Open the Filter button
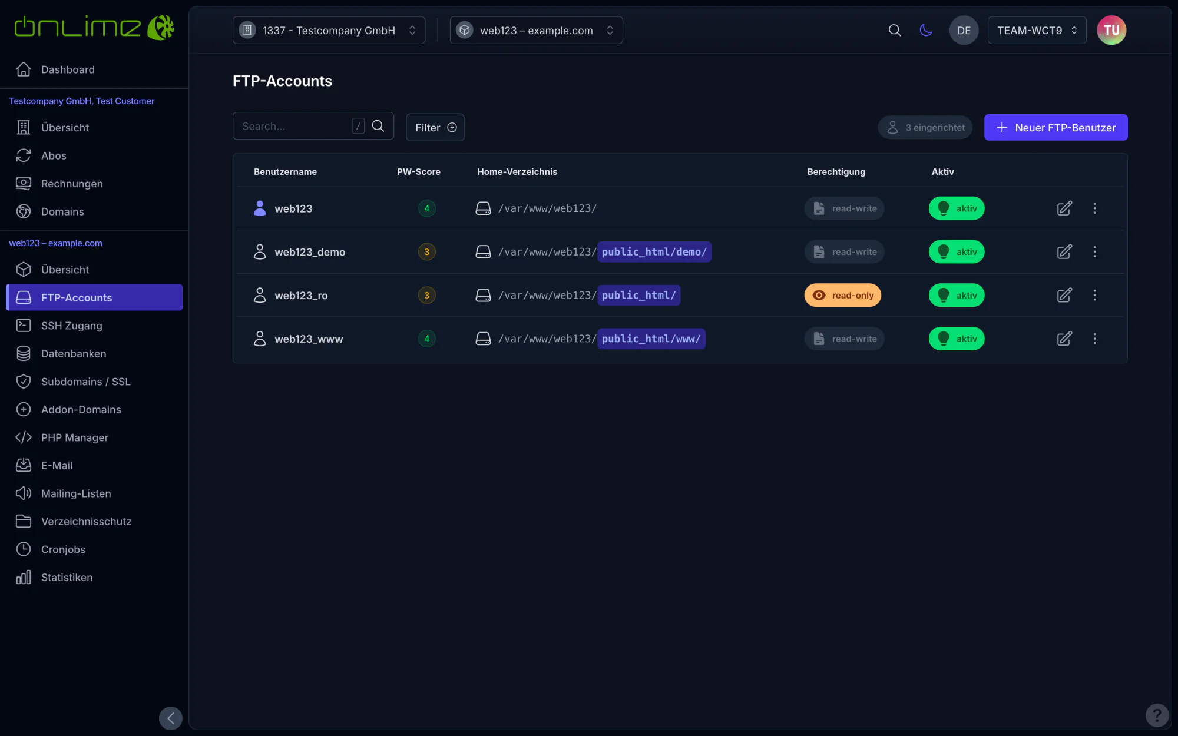This screenshot has height=736, width=1178. coord(435,127)
